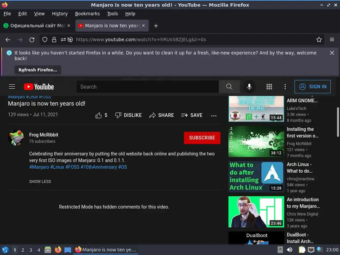Open the site permissions icon in address bar

click(x=63, y=40)
